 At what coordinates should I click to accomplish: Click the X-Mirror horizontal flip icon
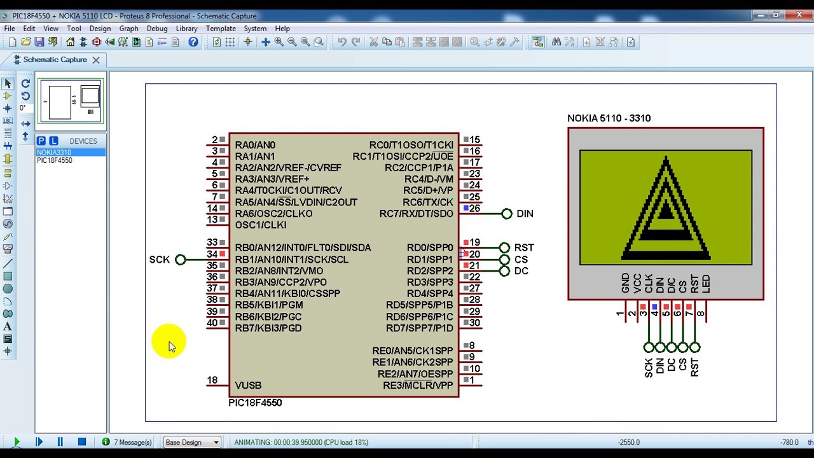25,123
